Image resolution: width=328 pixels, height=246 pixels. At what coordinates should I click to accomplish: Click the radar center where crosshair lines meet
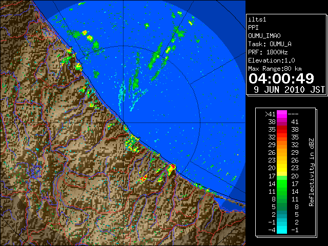(124, 122)
